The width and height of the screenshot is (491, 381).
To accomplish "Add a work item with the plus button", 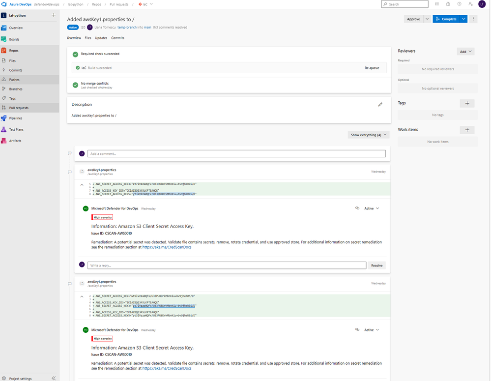I will pyautogui.click(x=467, y=130).
